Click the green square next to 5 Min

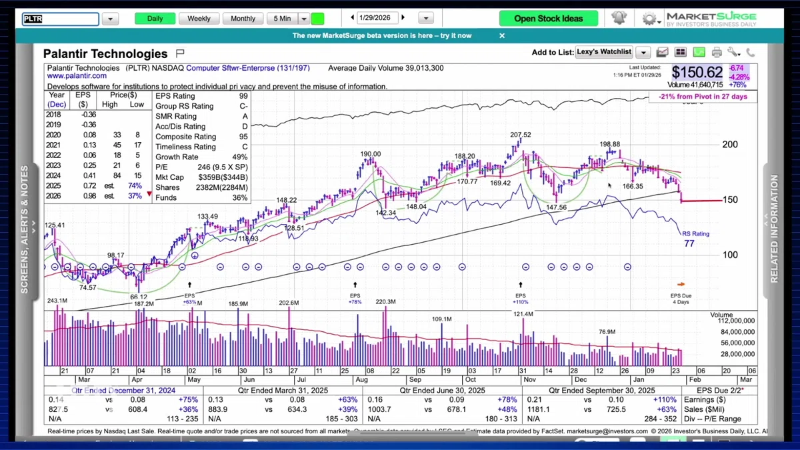[x=317, y=19]
